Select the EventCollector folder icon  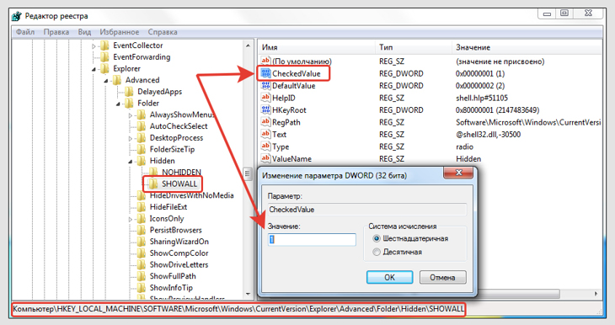coord(104,45)
